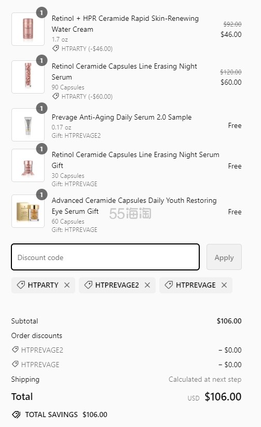The width and height of the screenshot is (261, 427).
Task: Open the Prevage Daily Serum Sample thumbnail
Action: coord(28,125)
